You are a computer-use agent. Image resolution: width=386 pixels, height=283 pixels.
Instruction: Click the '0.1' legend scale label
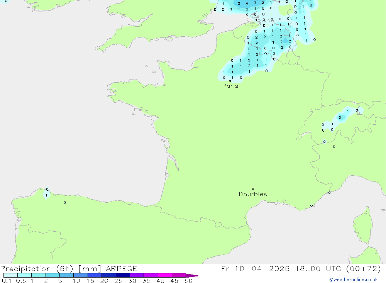point(7,281)
